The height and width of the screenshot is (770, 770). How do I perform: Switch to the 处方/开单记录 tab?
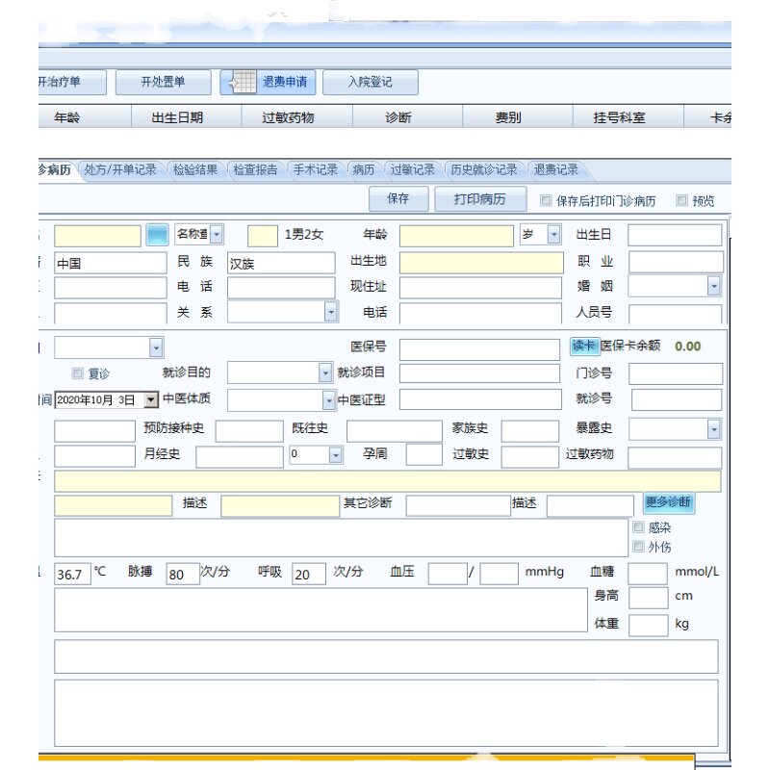[x=119, y=170]
